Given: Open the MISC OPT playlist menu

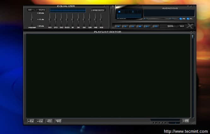Looking at the screenshot, I should [58, 121].
